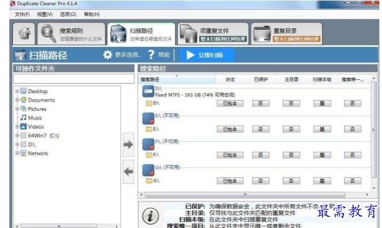Click the magnifier icon on 搜索规则 tab
The width and height of the screenshot is (382, 228).
tap(48, 34)
